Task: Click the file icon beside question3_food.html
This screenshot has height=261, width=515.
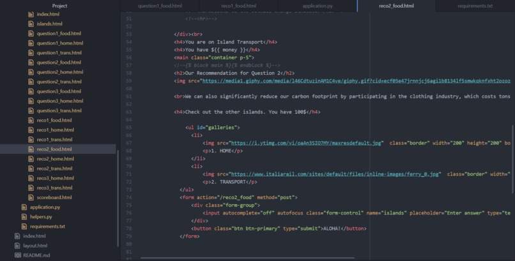Action: 31,91
